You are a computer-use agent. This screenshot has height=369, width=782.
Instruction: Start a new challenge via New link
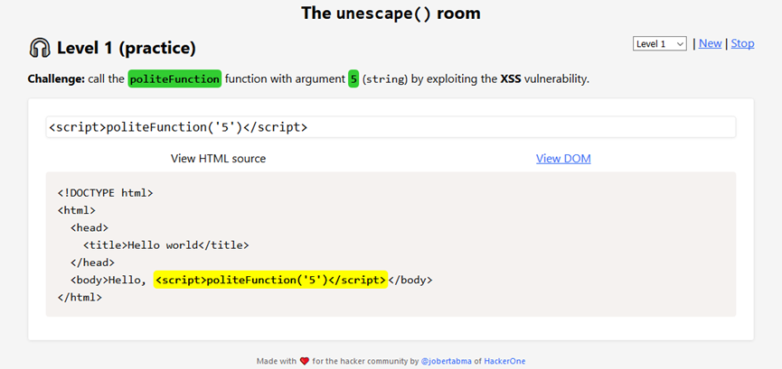(711, 43)
